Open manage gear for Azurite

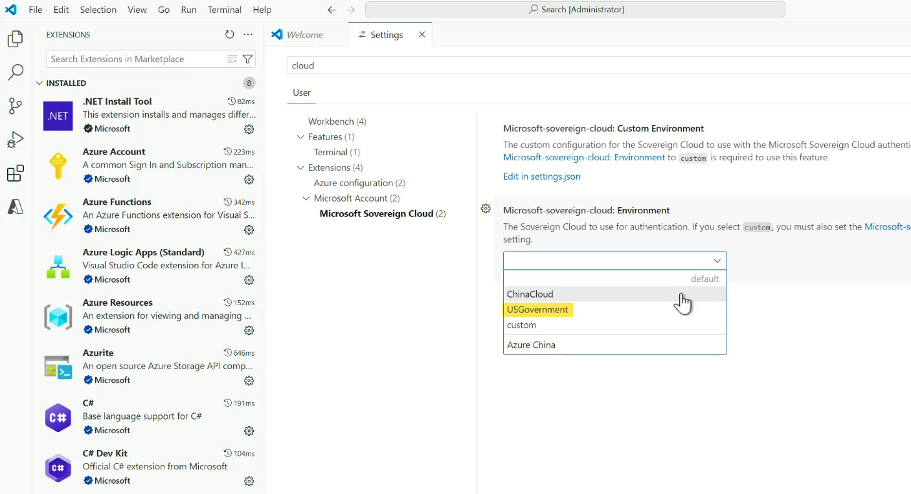(x=249, y=380)
